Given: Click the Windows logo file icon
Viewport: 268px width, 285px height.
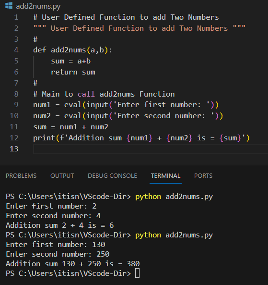Looking at the screenshot, I should tap(9, 6).
